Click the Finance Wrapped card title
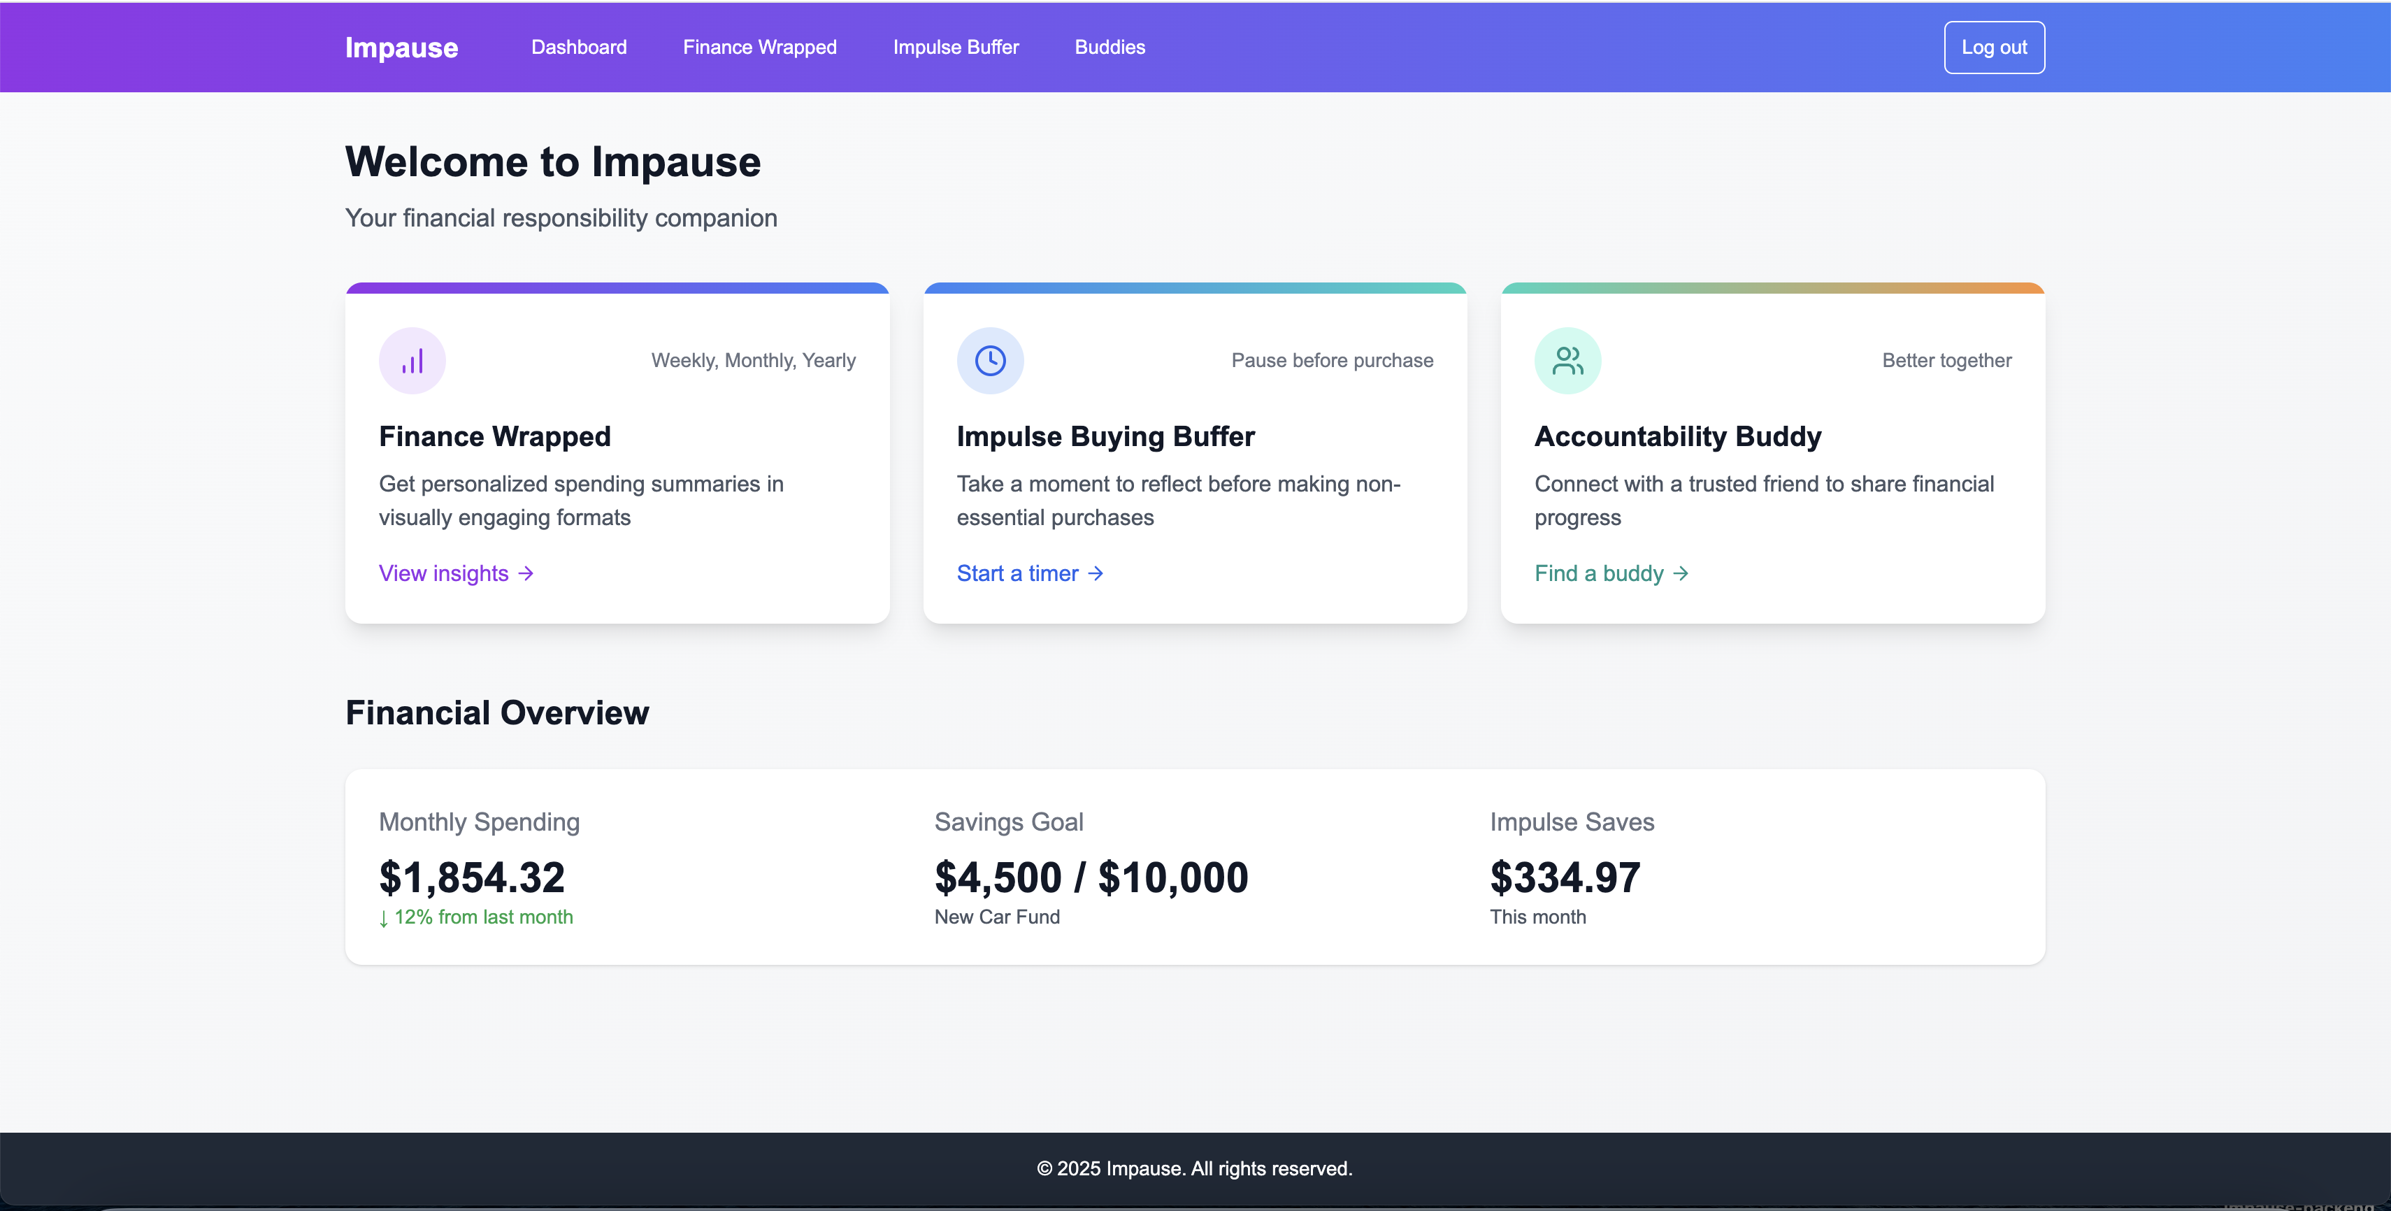Image resolution: width=2391 pixels, height=1211 pixels. [495, 436]
